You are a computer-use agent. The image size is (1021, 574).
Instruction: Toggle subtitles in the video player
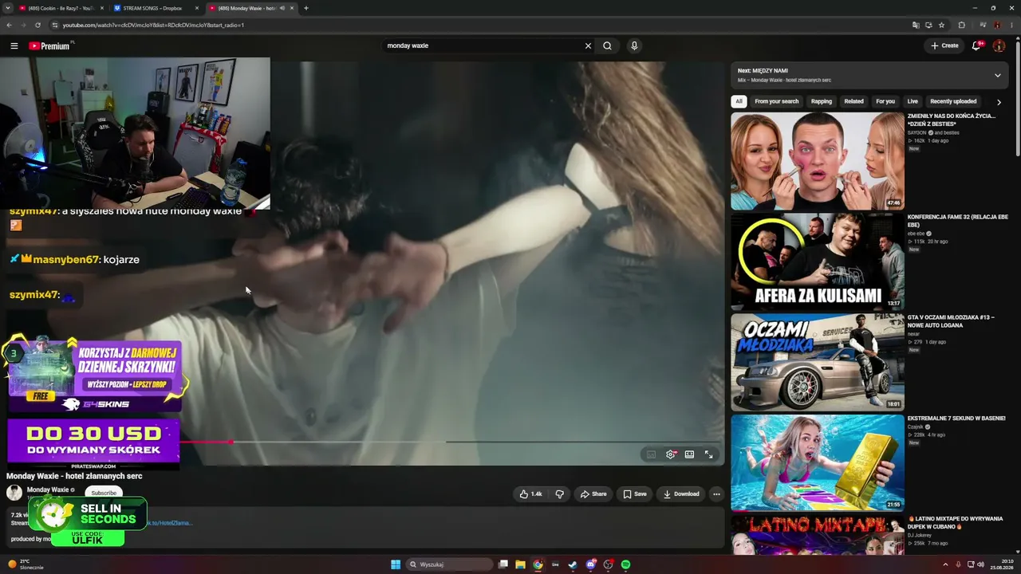tap(651, 454)
